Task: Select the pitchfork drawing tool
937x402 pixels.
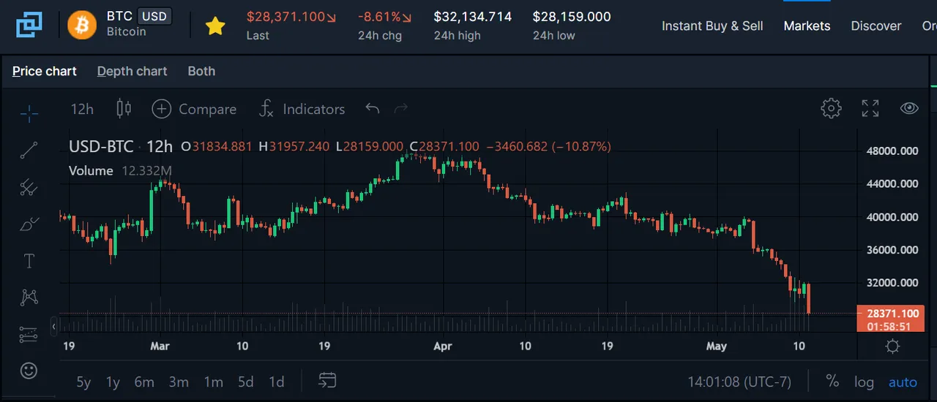Action: (x=29, y=187)
